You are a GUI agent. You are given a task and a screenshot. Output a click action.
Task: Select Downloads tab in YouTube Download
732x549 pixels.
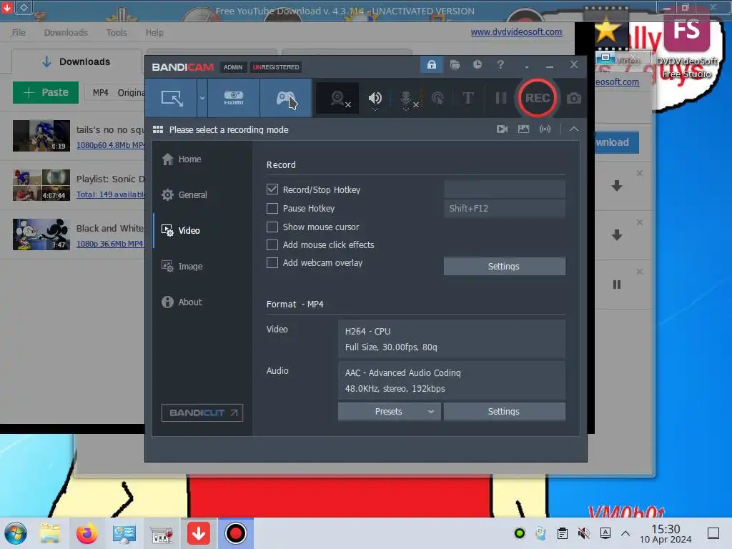tap(76, 61)
